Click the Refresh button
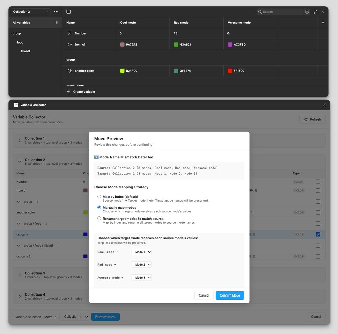The width and height of the screenshot is (338, 334). coord(312,119)
